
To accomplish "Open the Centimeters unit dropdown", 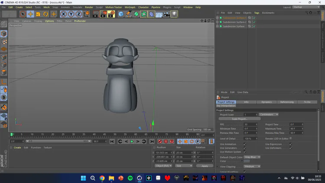I will coord(269,114).
